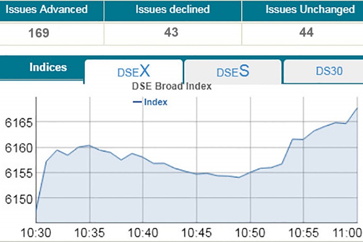Viewport: 363px width, 242px height.
Task: Select the Issues declined column header
Action: (x=172, y=10)
